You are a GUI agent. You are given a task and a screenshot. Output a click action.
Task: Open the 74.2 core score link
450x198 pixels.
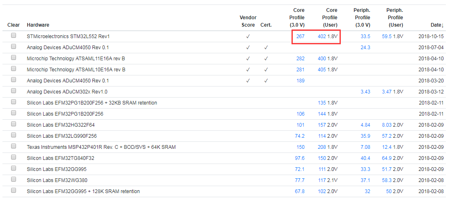[300, 136]
